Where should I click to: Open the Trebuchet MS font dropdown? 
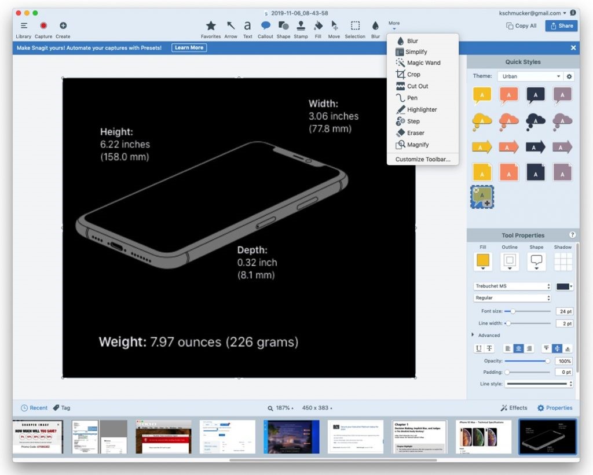(512, 286)
